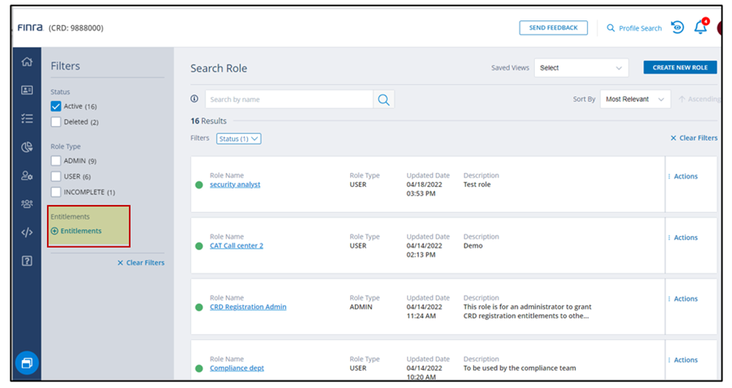Open the Saved Views dropdown
This screenshot has width=732, height=388.
coord(581,68)
